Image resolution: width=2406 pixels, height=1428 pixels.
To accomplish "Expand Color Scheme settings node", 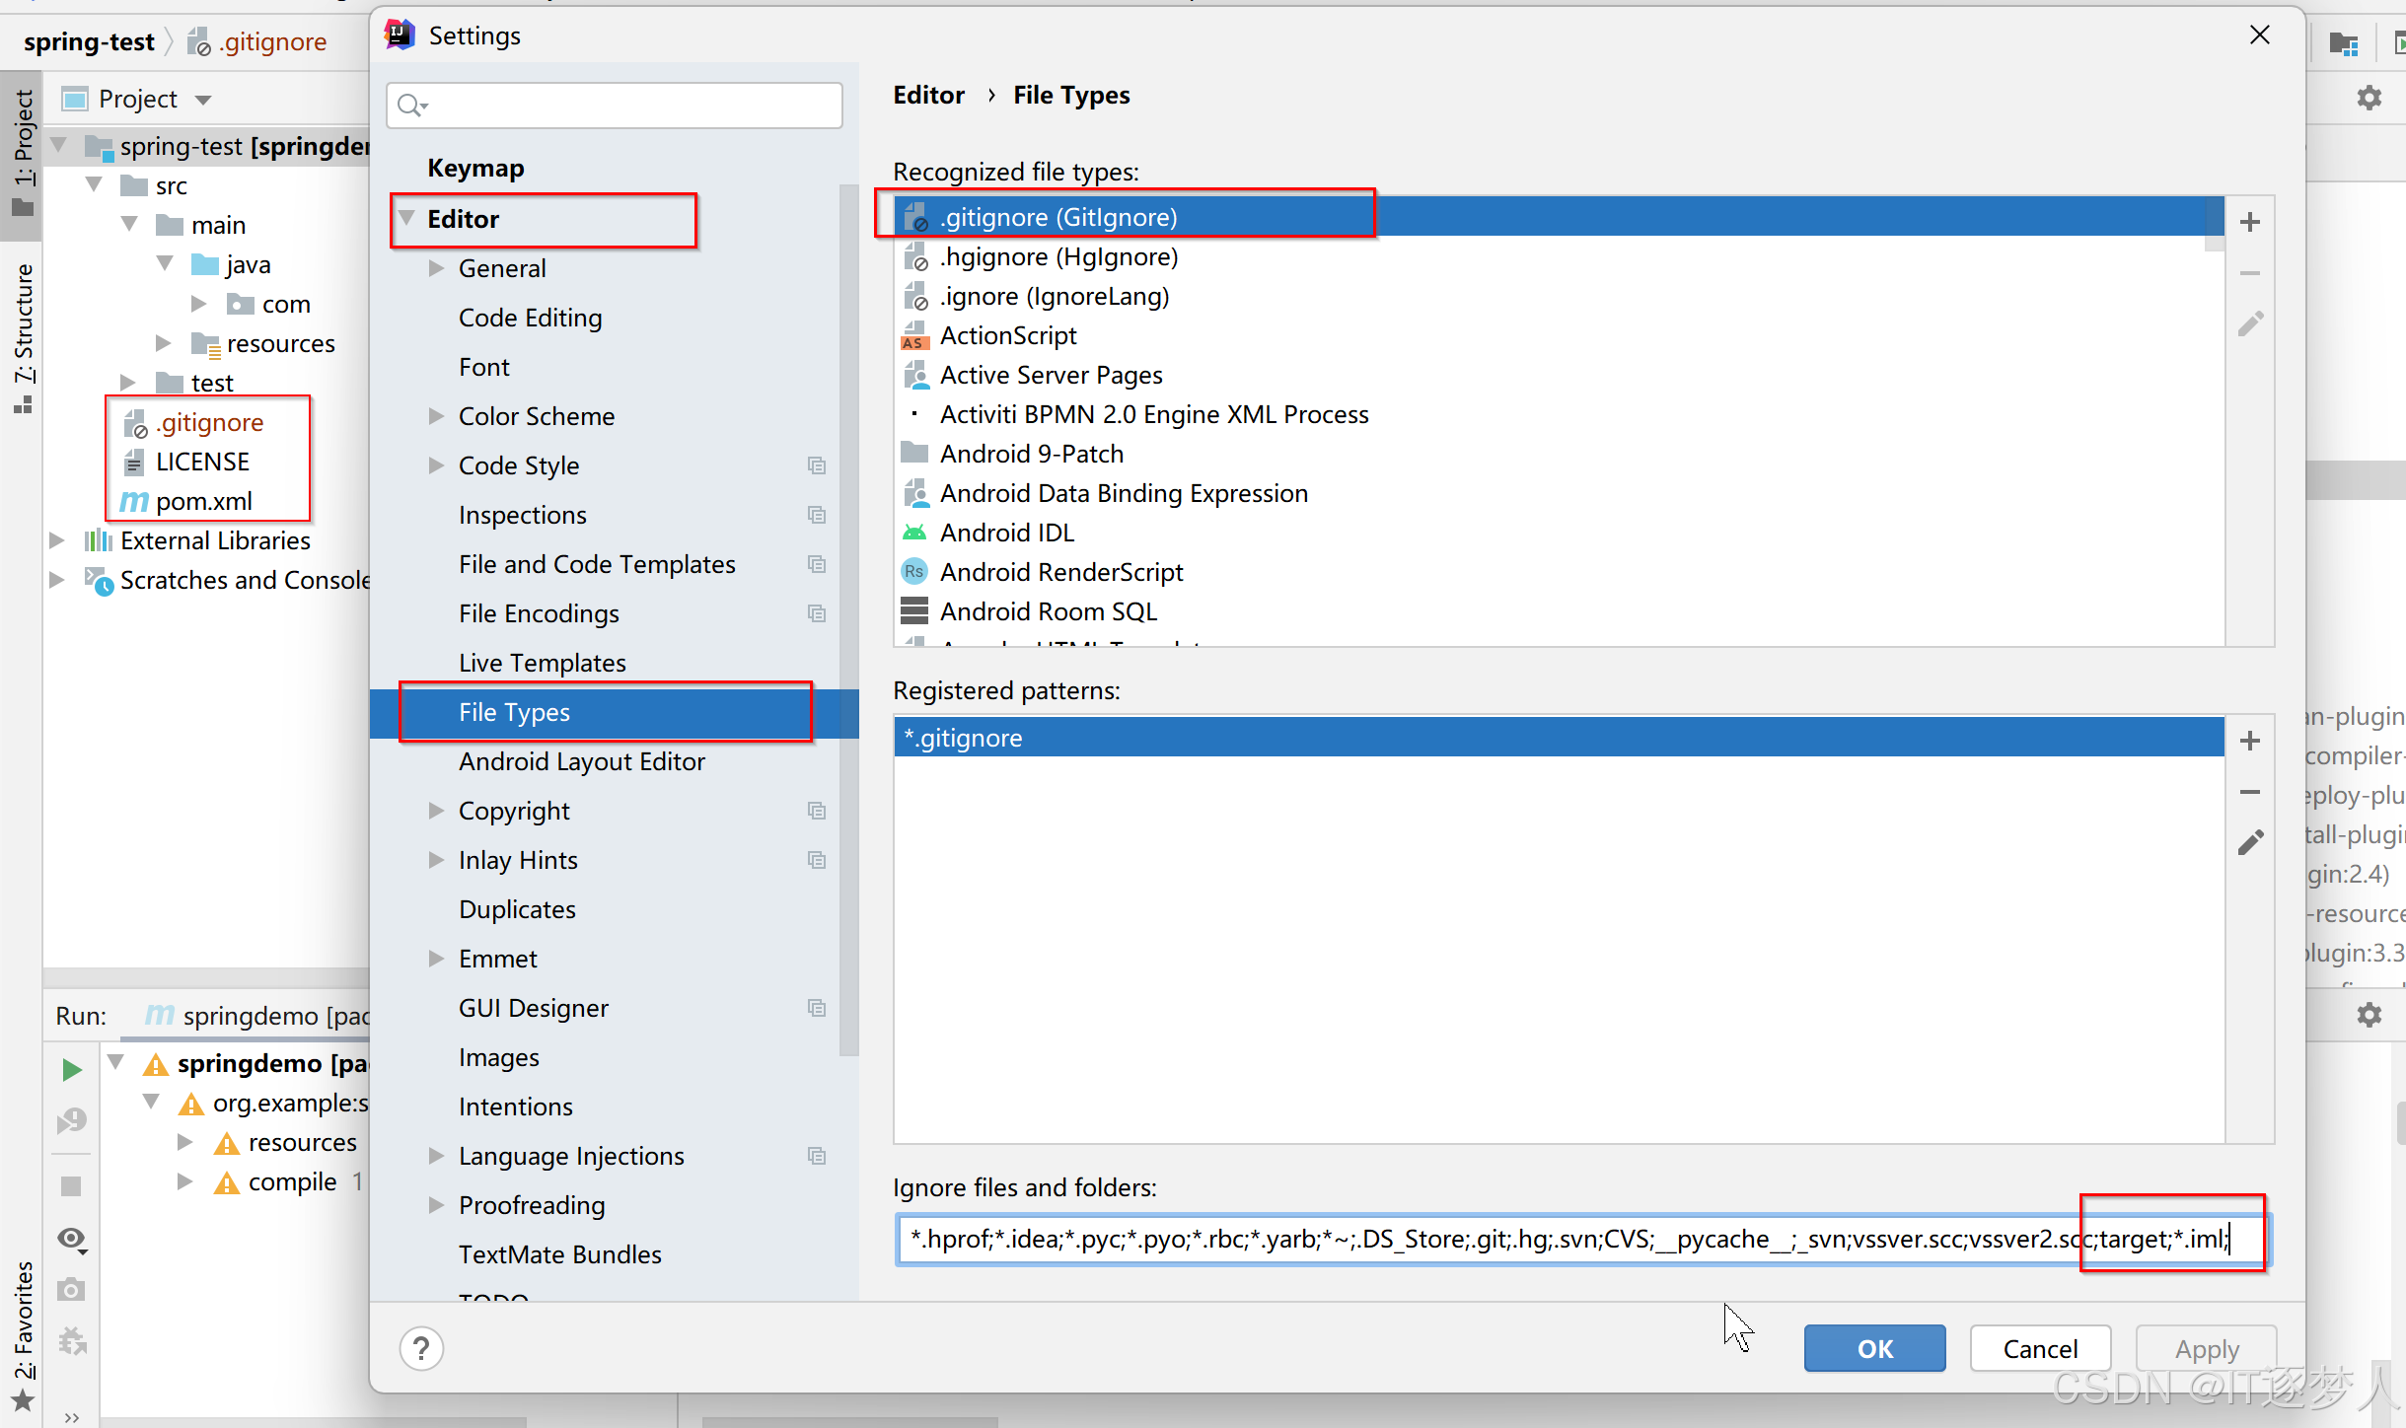I will click(436, 416).
